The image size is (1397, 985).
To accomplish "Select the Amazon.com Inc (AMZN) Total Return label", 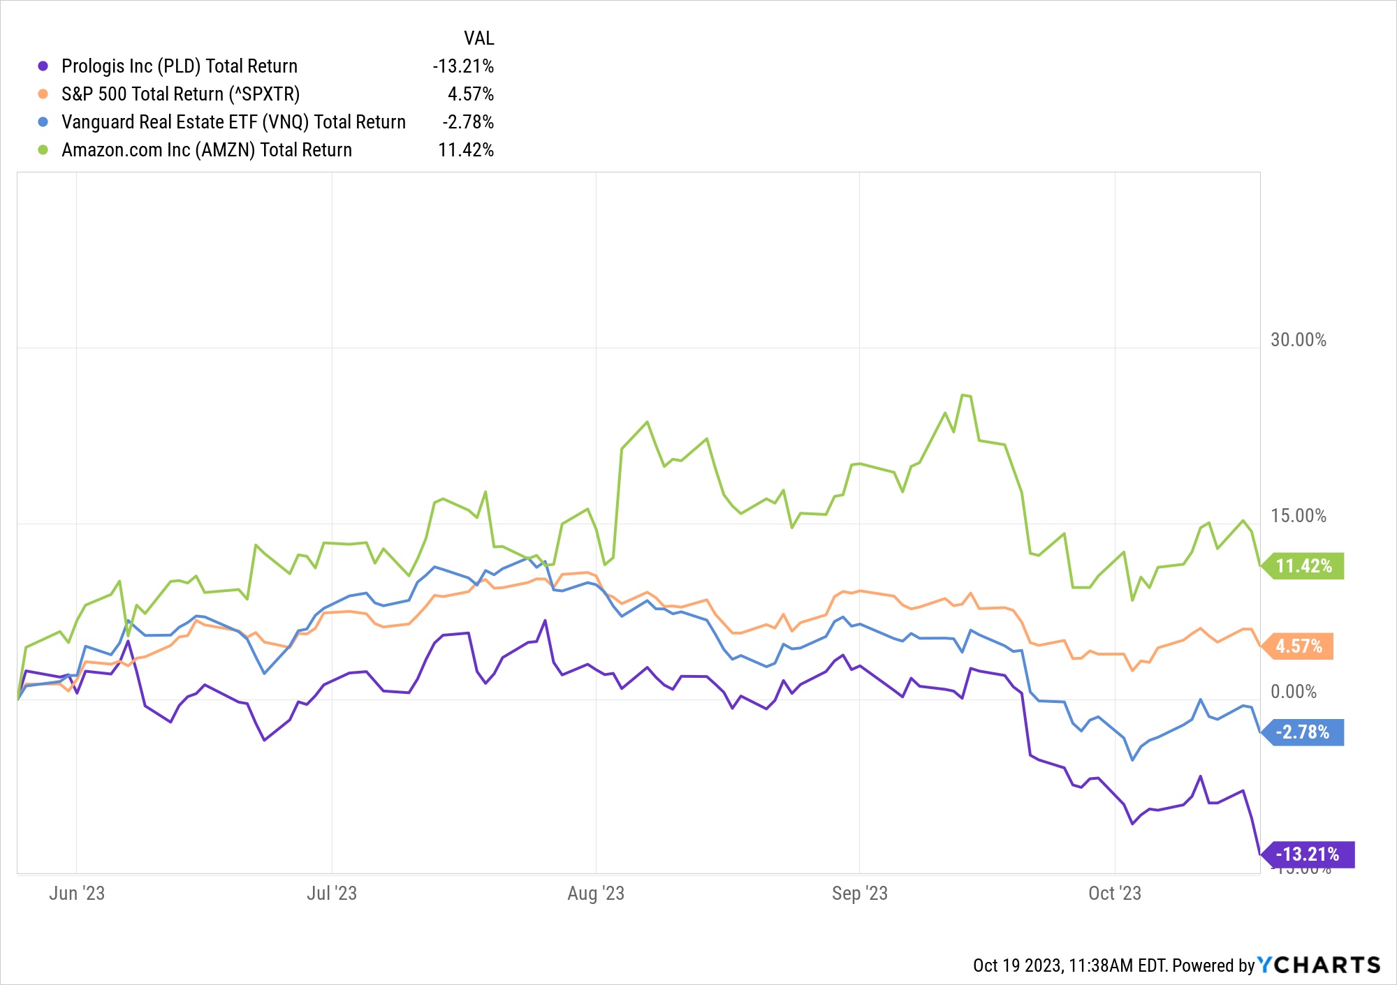I will click(x=207, y=150).
